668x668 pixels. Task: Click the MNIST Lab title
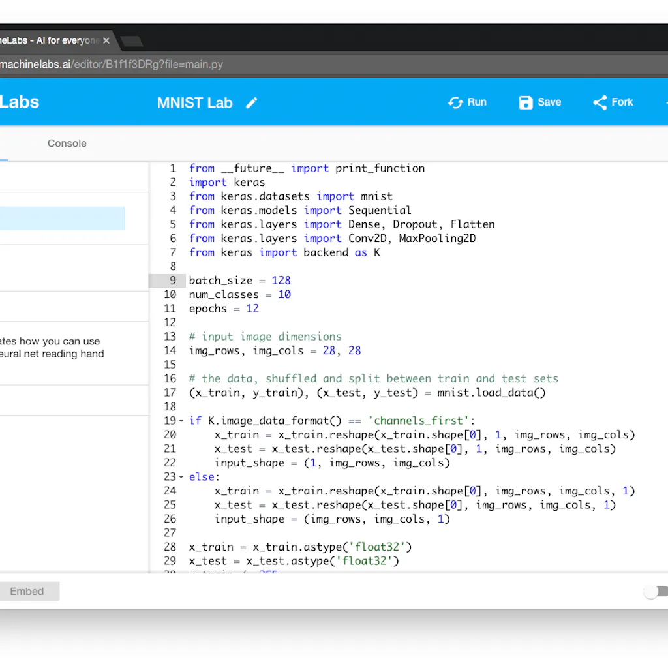194,103
